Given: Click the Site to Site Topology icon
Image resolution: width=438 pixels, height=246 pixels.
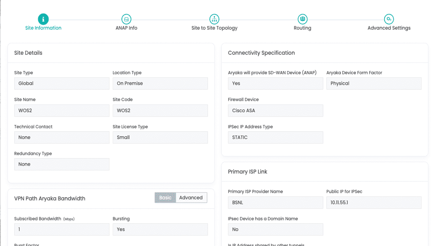Looking at the screenshot, I should click(214, 19).
